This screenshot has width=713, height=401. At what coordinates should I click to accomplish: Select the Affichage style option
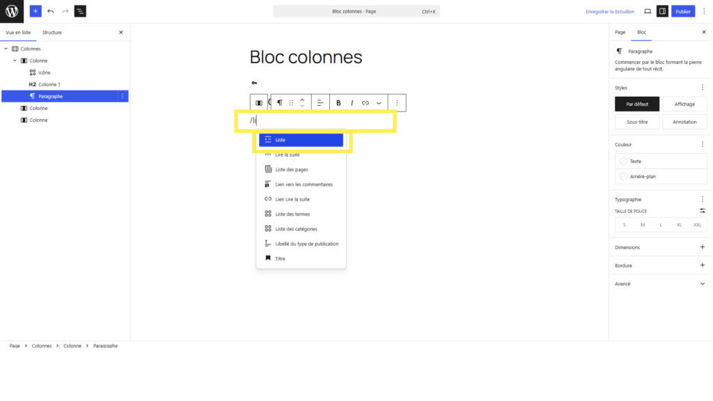(x=684, y=104)
